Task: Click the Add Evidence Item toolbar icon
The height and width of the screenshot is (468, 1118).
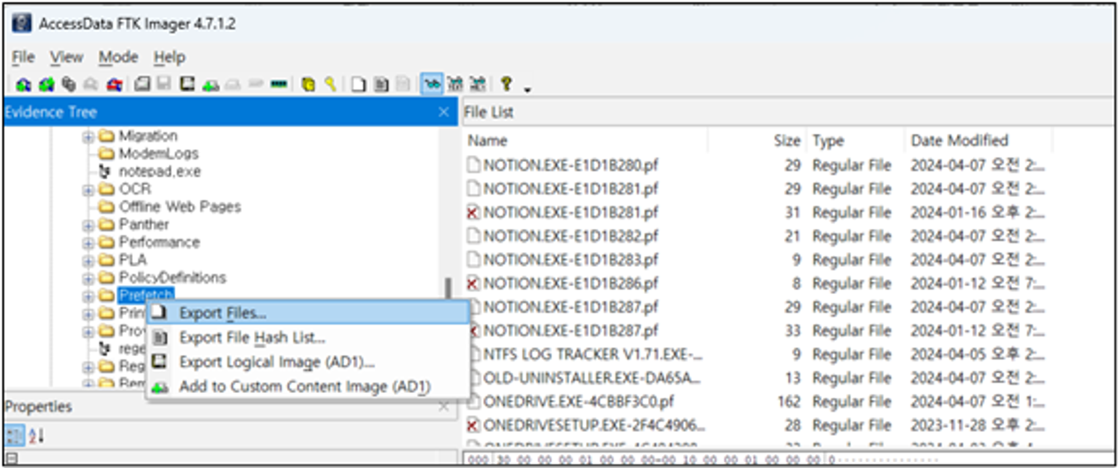Action: [23, 84]
